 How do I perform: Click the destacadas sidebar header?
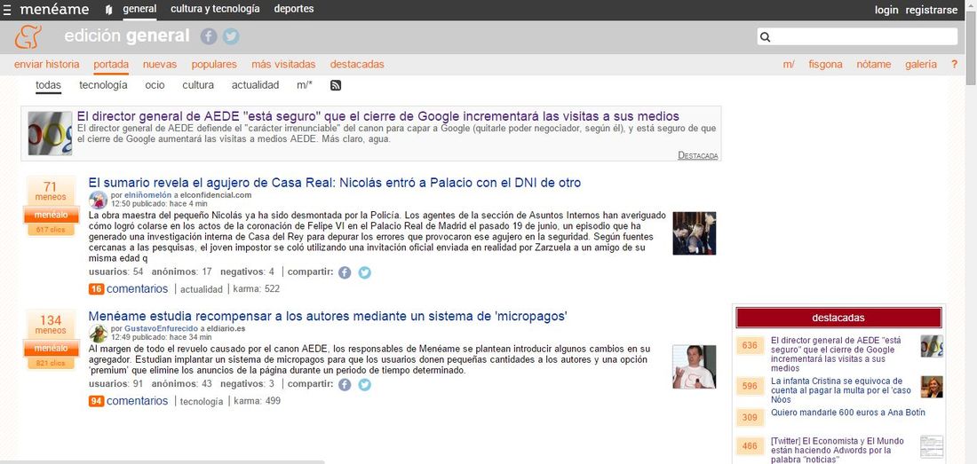click(x=838, y=318)
